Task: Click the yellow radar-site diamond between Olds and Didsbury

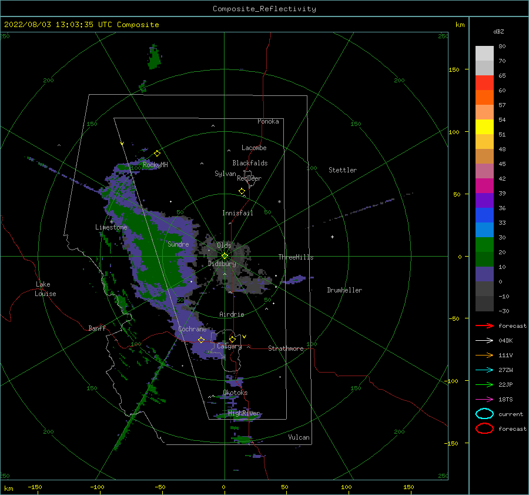Action: pyautogui.click(x=225, y=256)
